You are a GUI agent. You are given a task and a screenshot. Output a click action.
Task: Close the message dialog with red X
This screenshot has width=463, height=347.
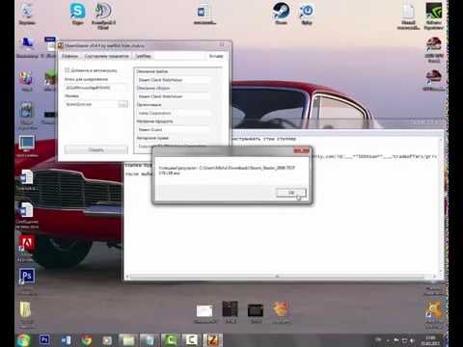[302, 150]
